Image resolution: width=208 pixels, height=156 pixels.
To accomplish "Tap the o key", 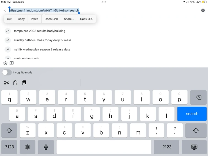I will 161,97.
